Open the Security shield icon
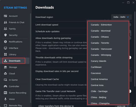The image size is (136, 107). (x=5, y=35)
